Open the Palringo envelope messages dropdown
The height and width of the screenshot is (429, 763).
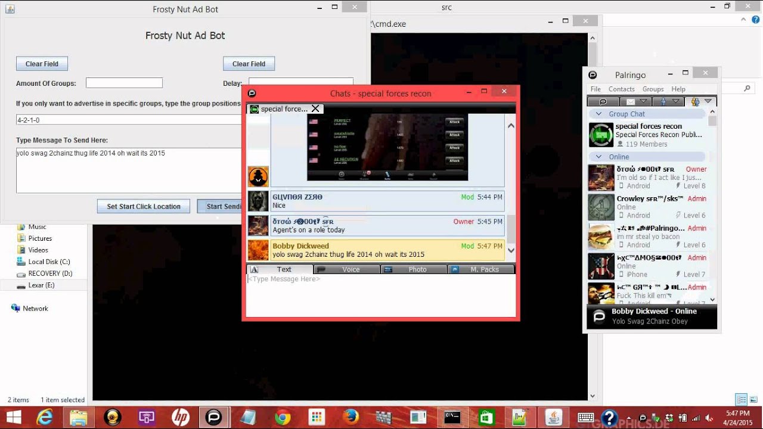click(635, 101)
